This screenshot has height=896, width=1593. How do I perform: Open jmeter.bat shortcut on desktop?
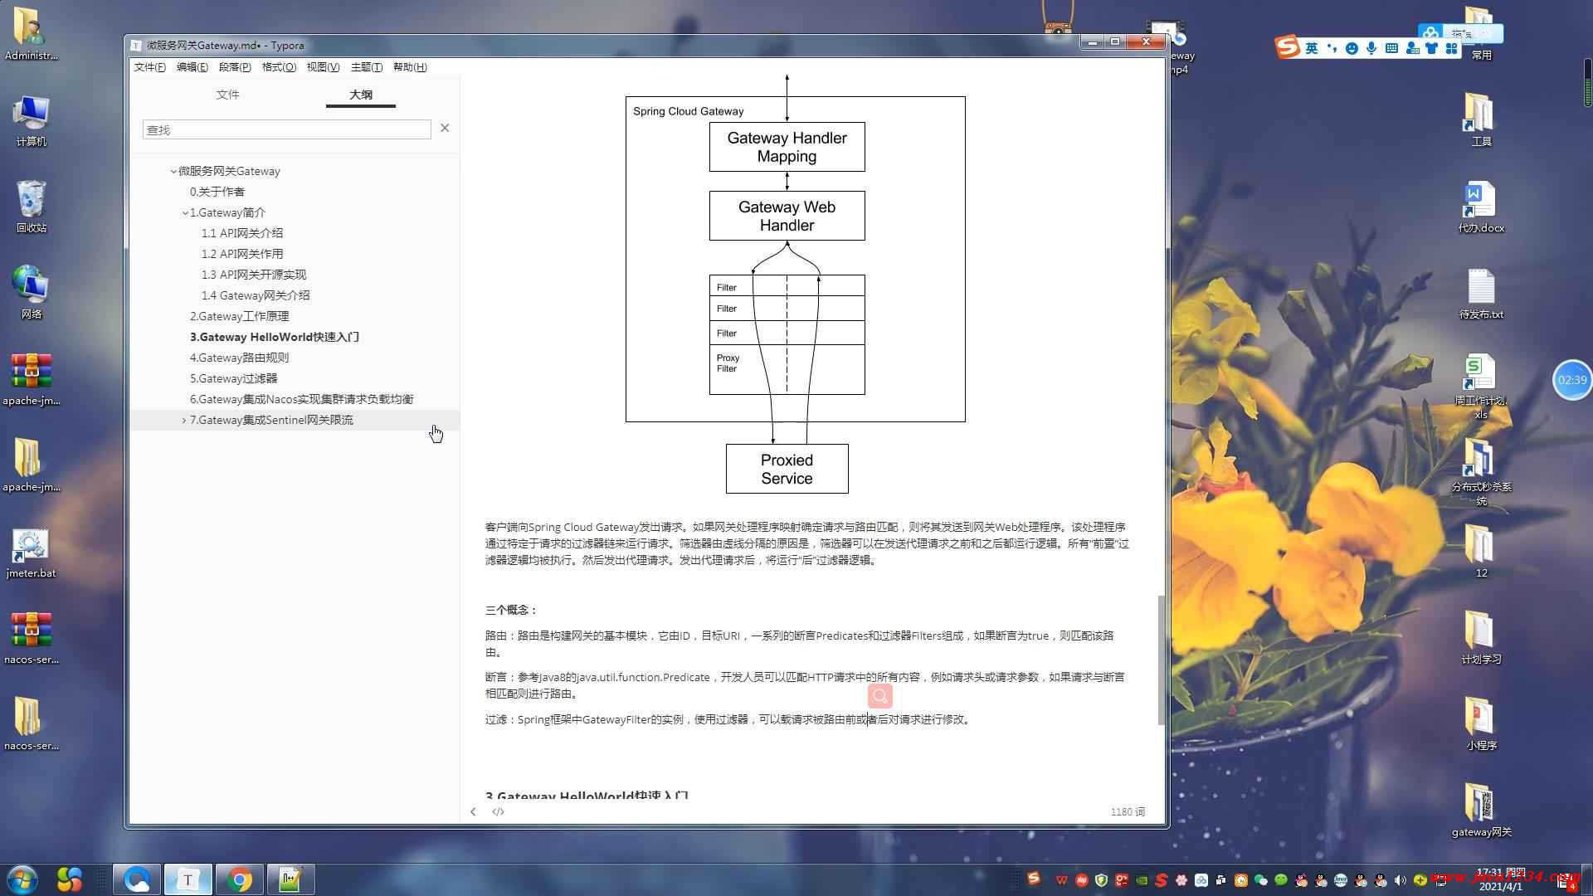coord(31,552)
